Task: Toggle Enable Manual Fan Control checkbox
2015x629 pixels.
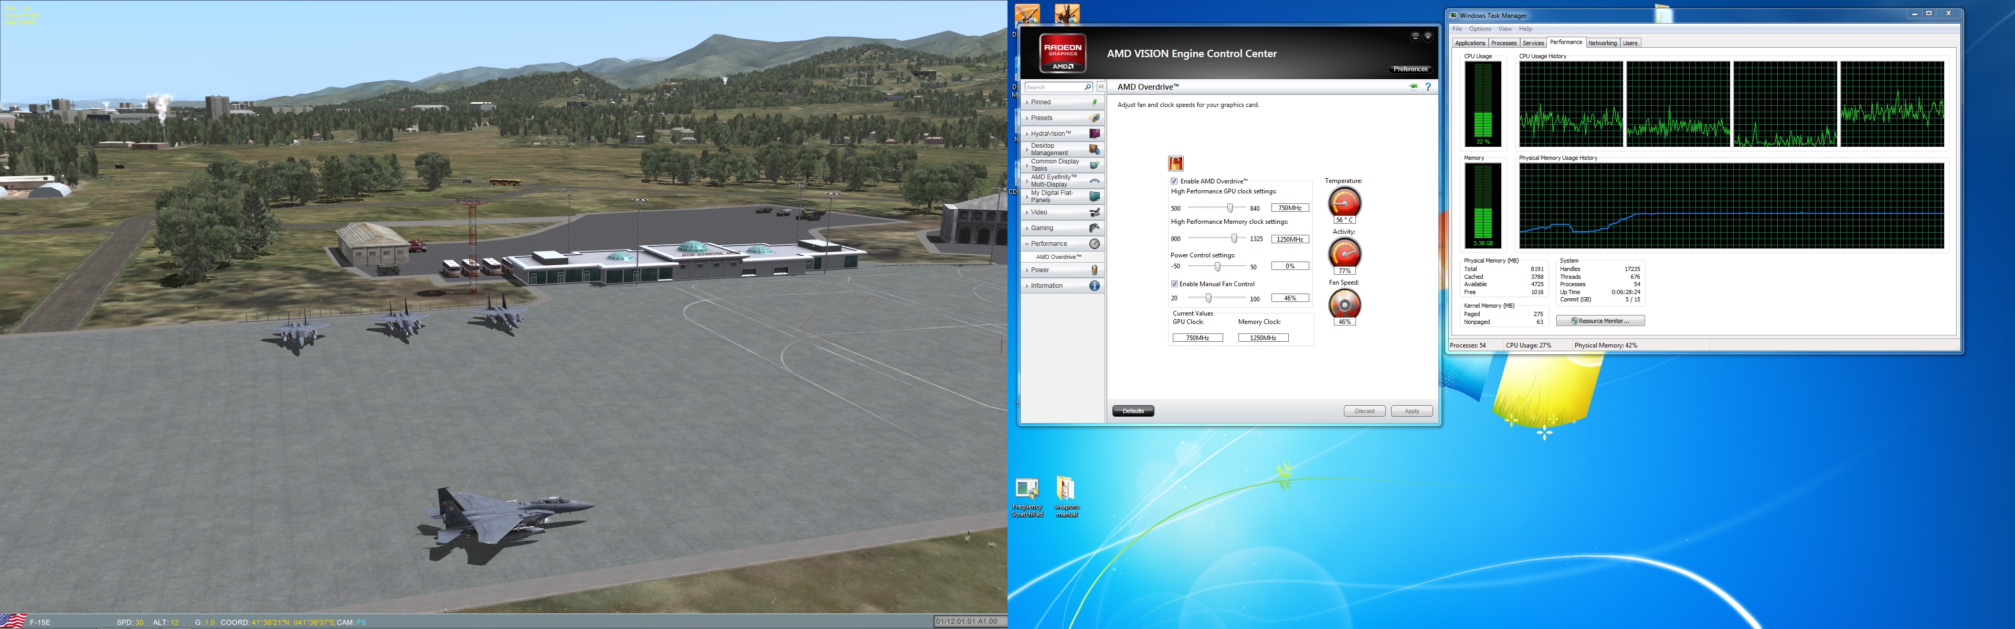Action: click(1174, 284)
